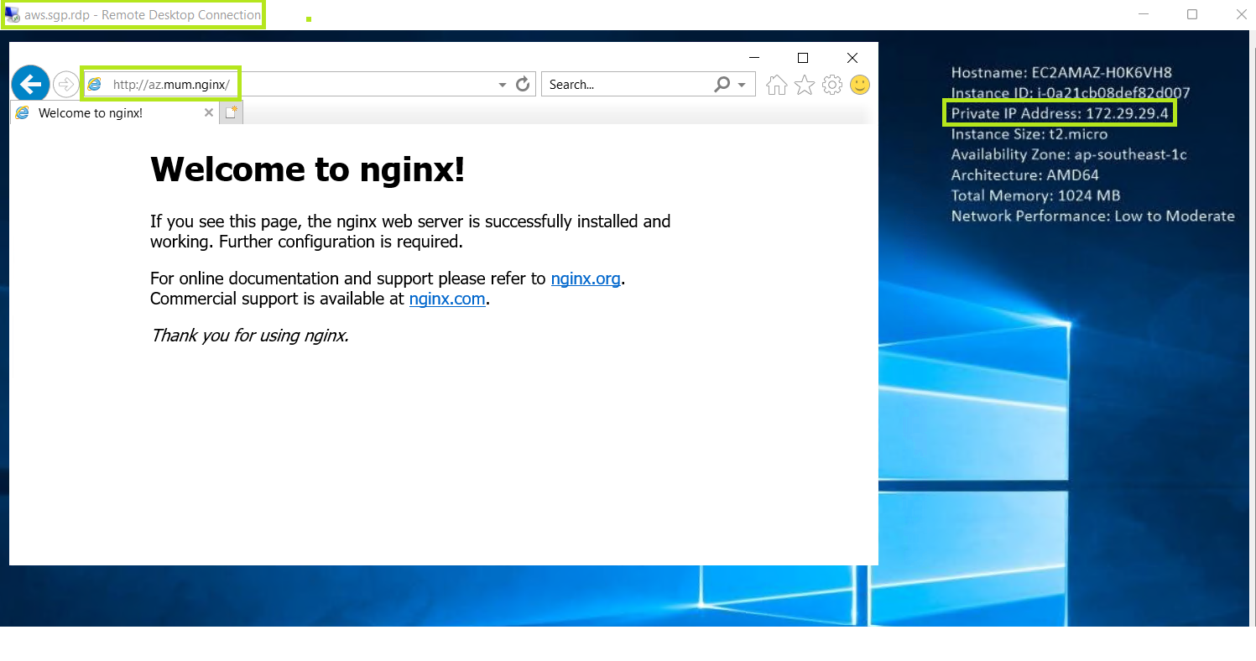Expand the search provider dropdown arrow
1256x661 pixels.
coord(742,85)
